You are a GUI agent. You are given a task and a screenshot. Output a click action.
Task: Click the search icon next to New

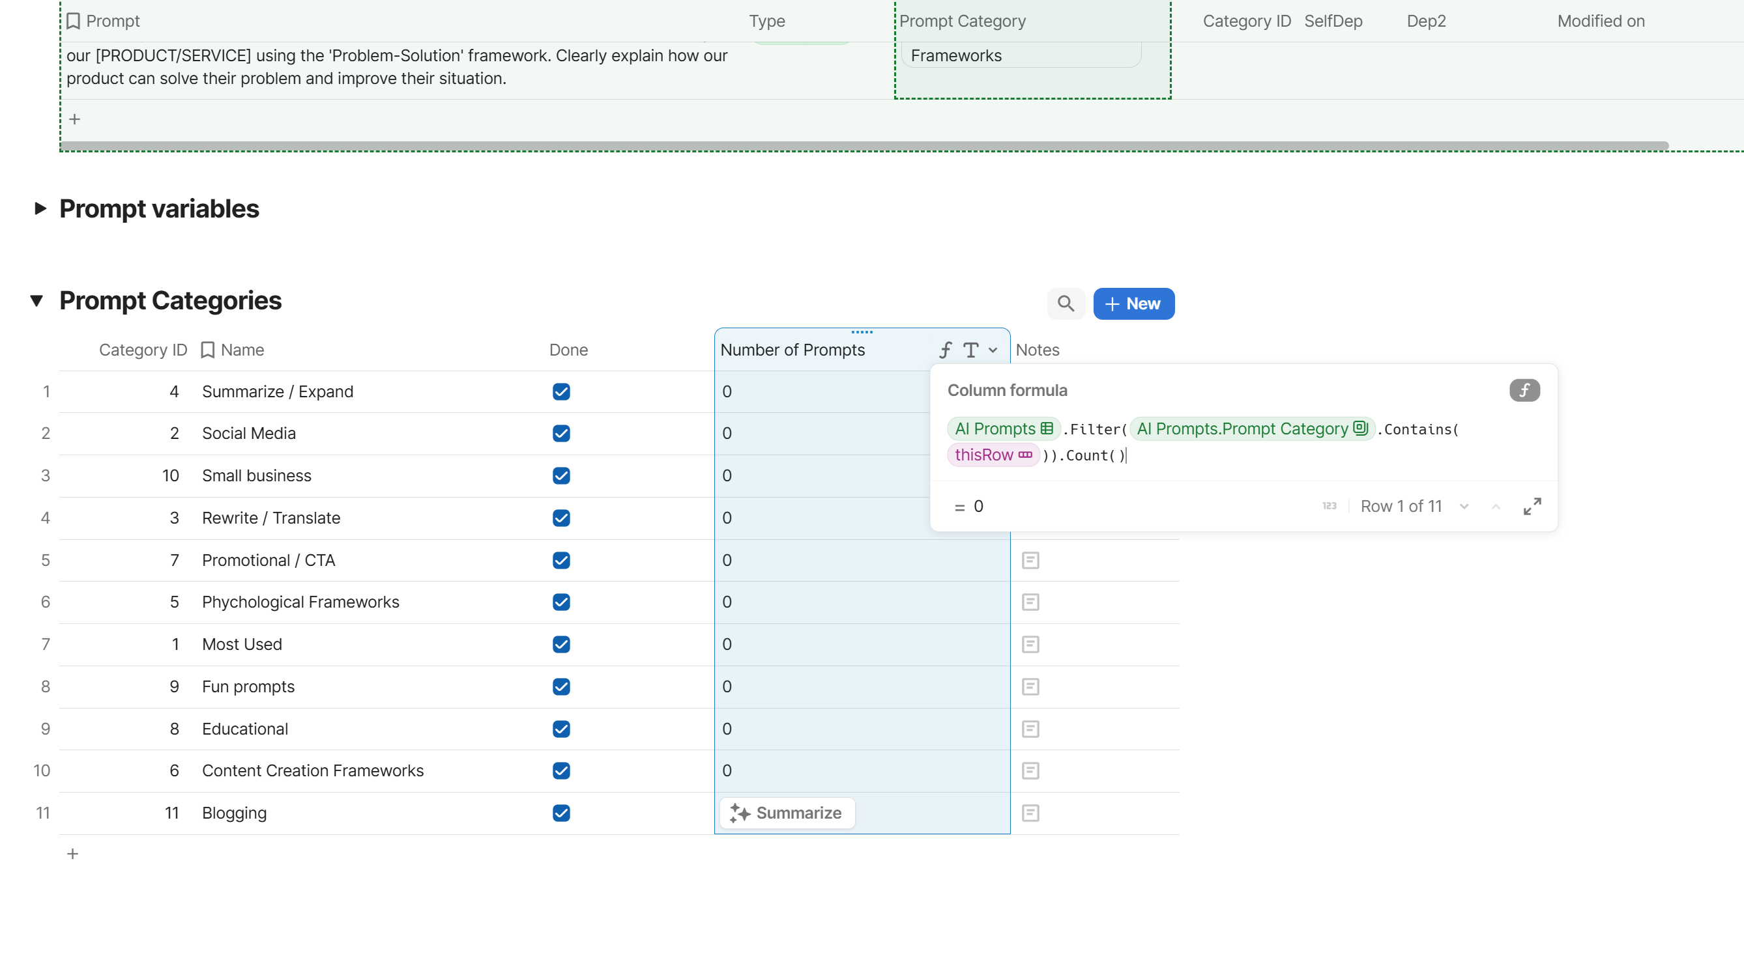(x=1066, y=303)
